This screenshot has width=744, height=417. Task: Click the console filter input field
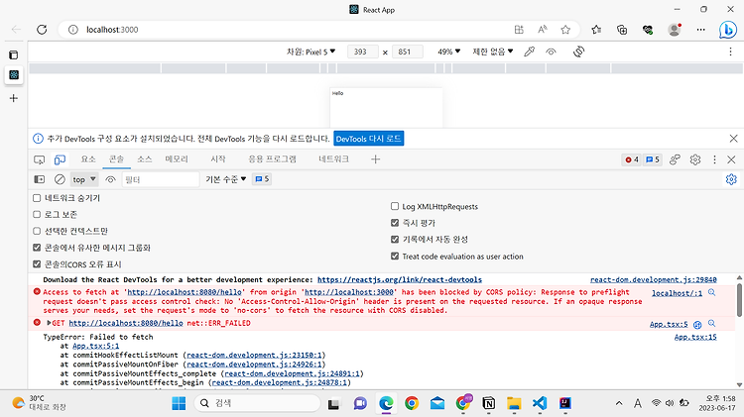[x=161, y=179]
